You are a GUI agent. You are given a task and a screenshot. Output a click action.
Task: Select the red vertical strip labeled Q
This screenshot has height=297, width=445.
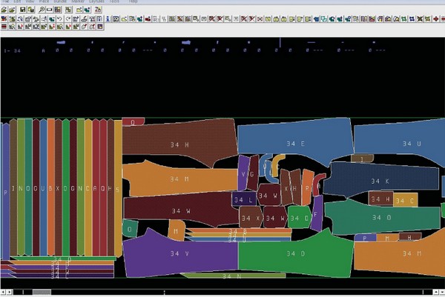tap(103, 187)
